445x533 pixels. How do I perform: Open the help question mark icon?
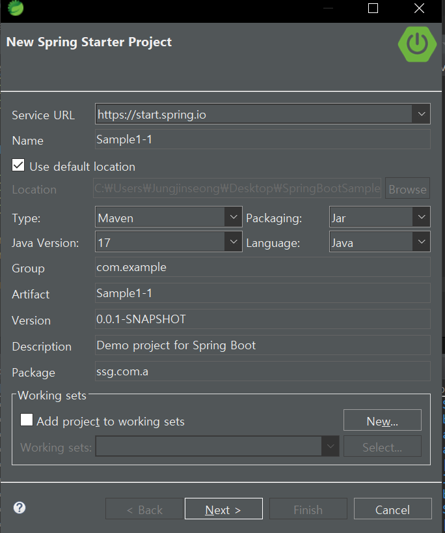coord(20,508)
